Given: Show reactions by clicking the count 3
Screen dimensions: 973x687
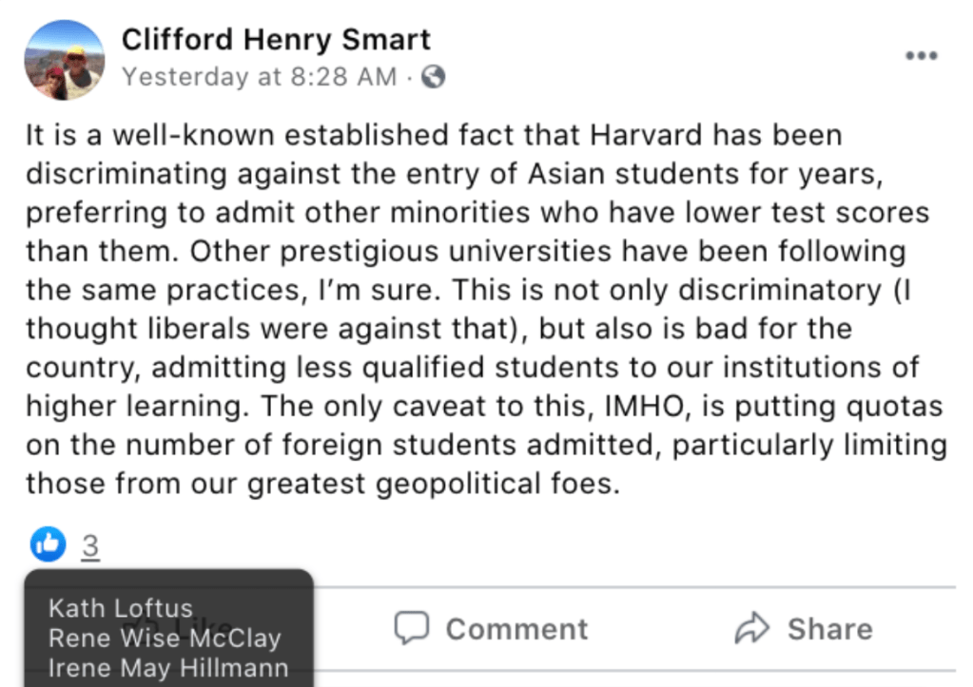Looking at the screenshot, I should click(x=90, y=546).
